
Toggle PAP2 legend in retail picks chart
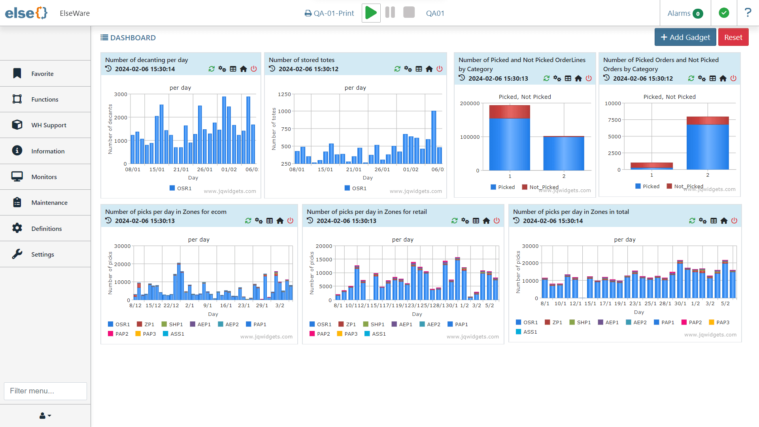point(320,334)
